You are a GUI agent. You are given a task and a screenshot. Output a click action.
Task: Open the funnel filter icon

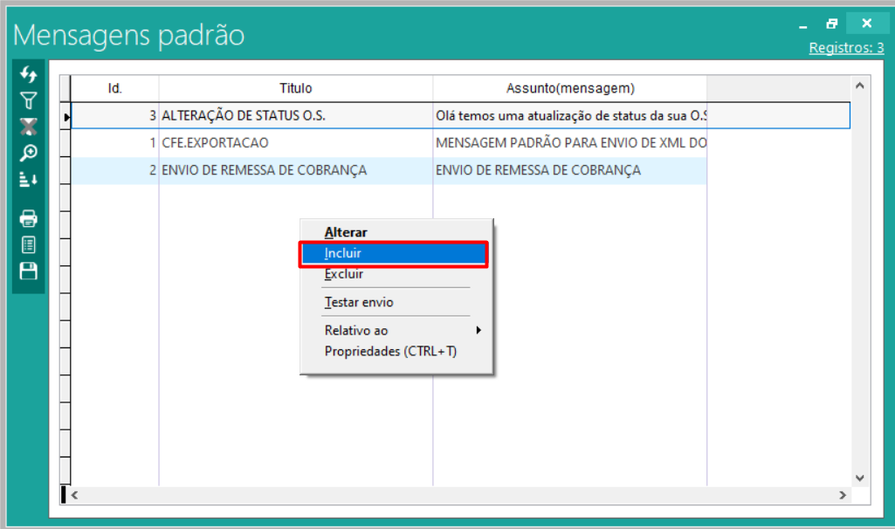(28, 101)
